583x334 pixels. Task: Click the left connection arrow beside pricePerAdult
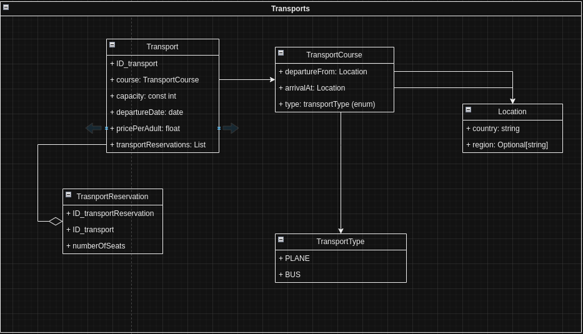click(93, 128)
